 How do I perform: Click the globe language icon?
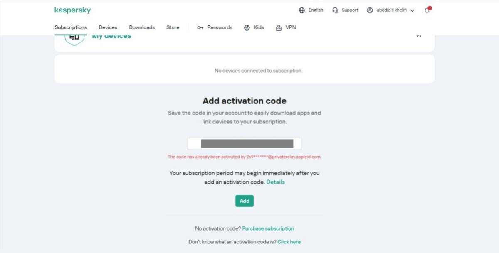click(302, 10)
